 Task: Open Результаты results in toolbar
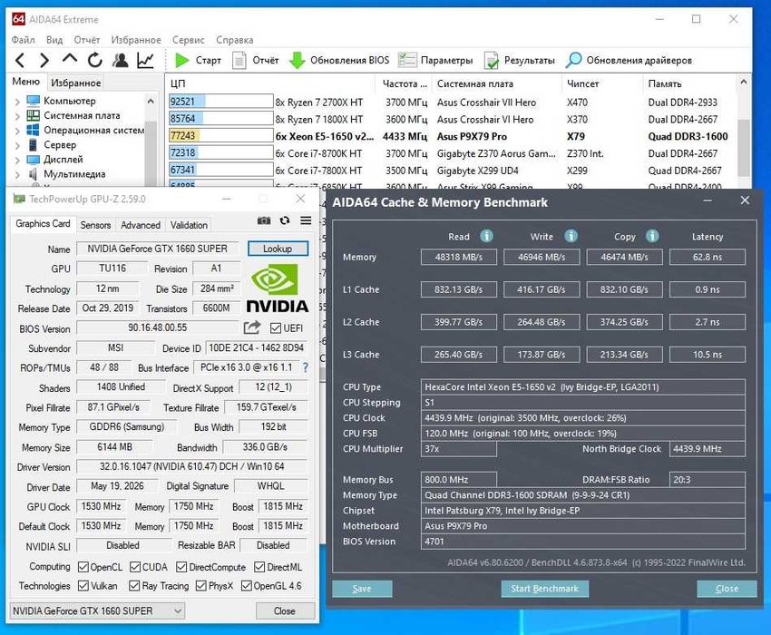[x=519, y=61]
